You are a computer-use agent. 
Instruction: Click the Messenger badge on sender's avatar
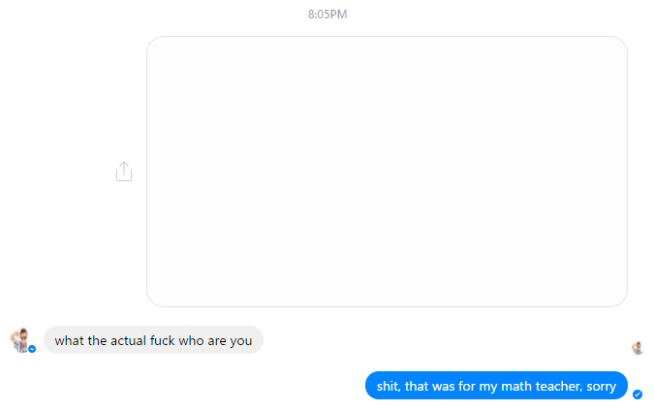[32, 349]
